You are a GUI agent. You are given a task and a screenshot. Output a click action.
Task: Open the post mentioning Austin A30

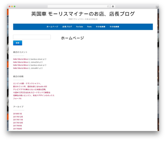(30, 86)
